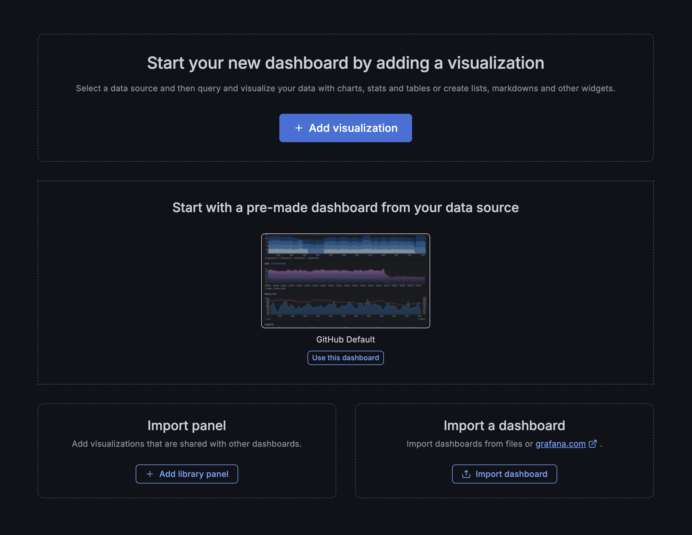Viewport: 692px width, 535px height.
Task: Click the 'Add visualizations that are shared' text
Action: pos(187,444)
